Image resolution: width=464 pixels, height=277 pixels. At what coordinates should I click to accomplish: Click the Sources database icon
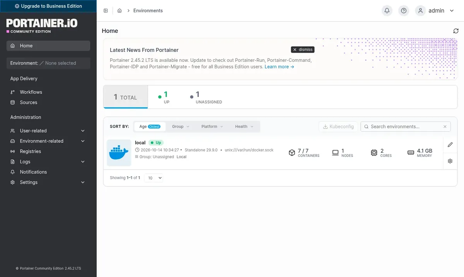click(13, 102)
